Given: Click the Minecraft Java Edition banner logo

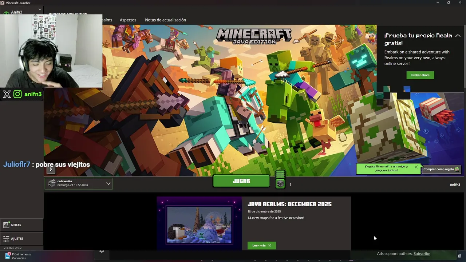Looking at the screenshot, I should click(x=254, y=36).
